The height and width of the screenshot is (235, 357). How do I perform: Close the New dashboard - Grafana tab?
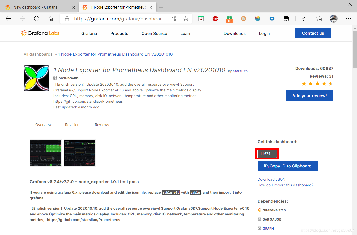pyautogui.click(x=74, y=8)
